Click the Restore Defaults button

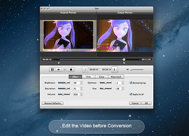tap(53, 103)
